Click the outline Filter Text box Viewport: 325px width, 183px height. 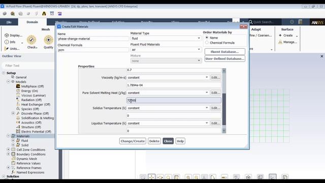pyautogui.click(x=28, y=66)
